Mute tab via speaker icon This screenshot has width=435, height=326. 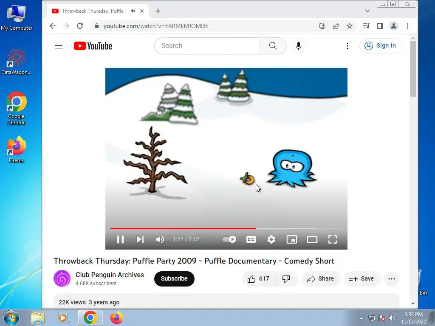[133, 11]
